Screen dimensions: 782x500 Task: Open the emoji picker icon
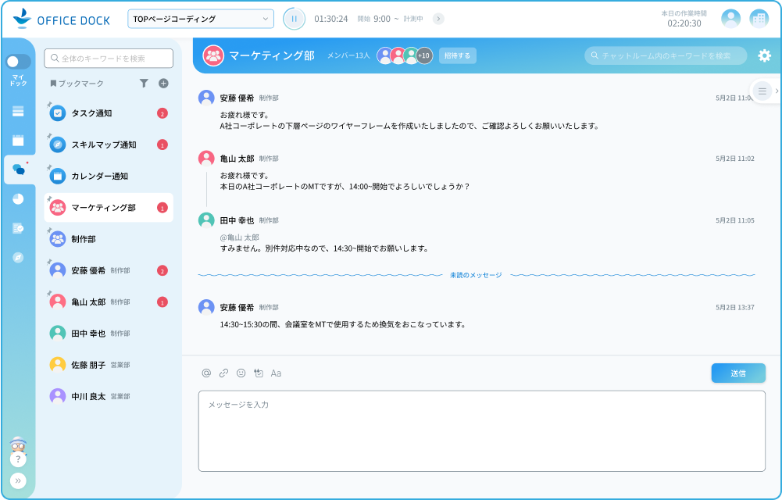[x=241, y=373]
